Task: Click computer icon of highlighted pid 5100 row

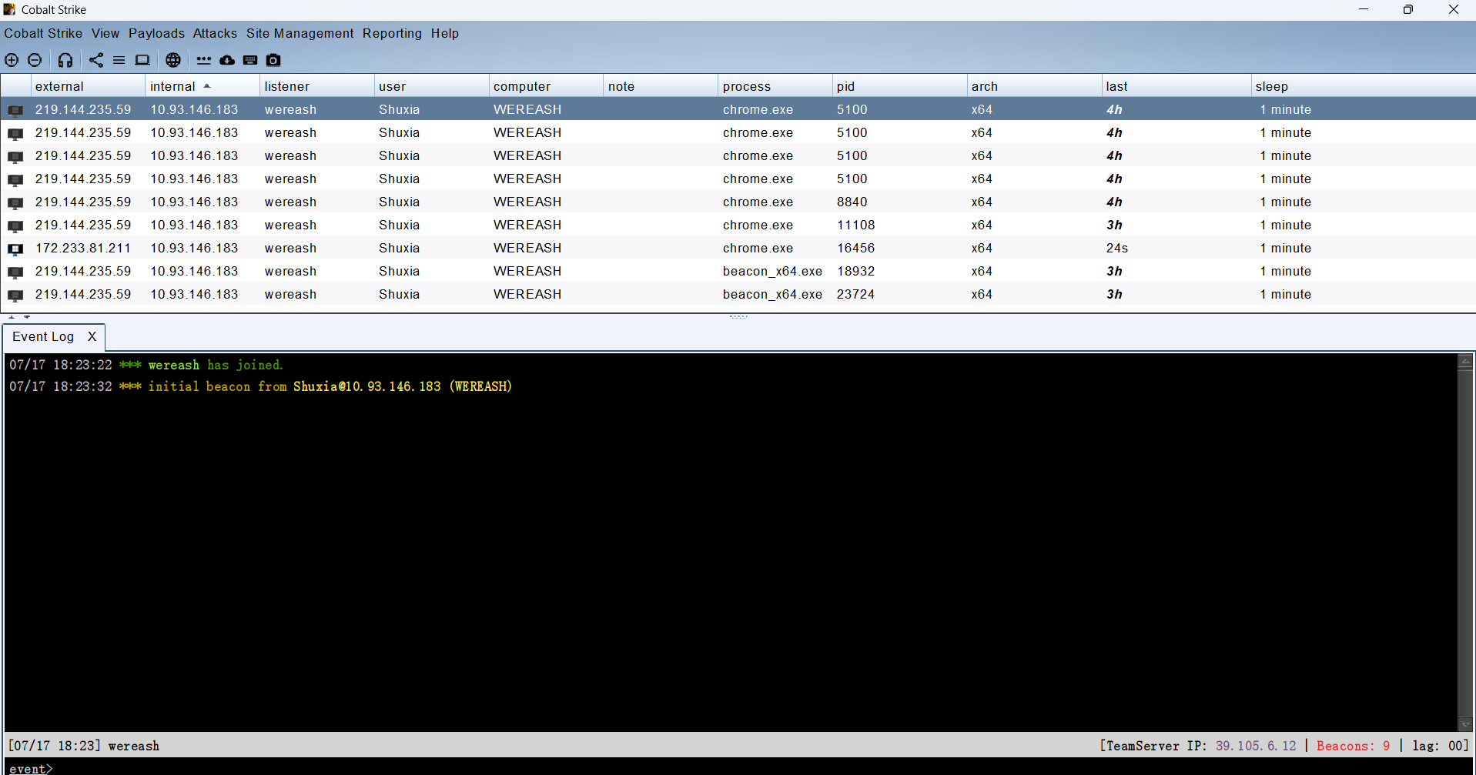Action: tap(15, 110)
